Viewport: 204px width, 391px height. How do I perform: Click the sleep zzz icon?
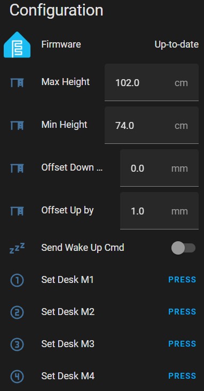(x=17, y=248)
